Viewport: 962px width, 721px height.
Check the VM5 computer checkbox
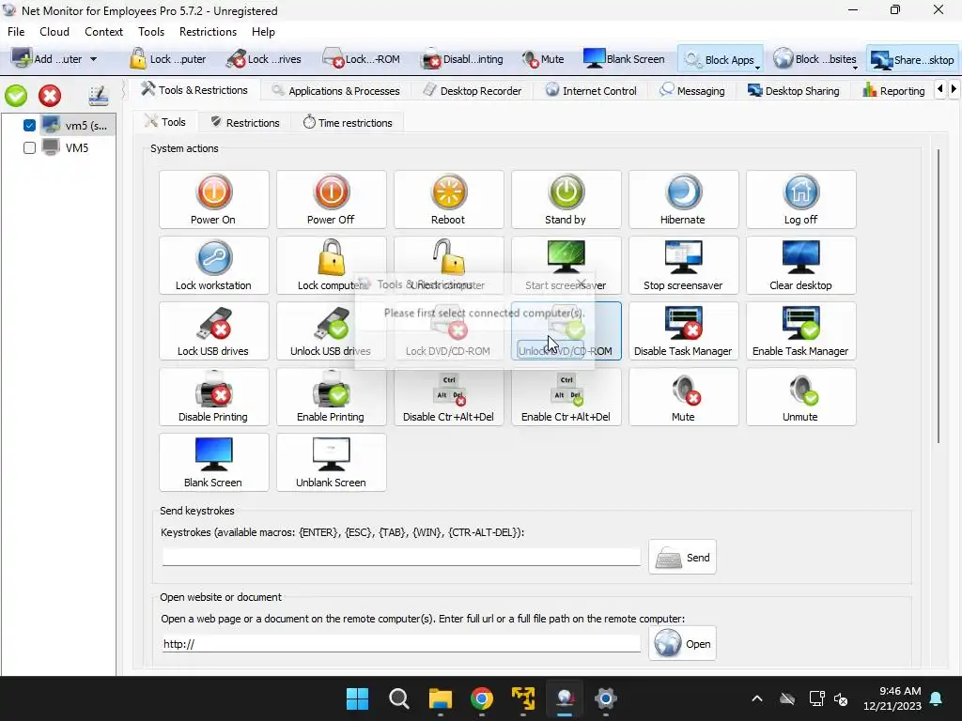coord(29,147)
